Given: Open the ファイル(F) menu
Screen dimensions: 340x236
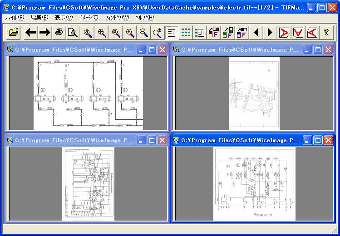Looking at the screenshot, I should pyautogui.click(x=14, y=18).
